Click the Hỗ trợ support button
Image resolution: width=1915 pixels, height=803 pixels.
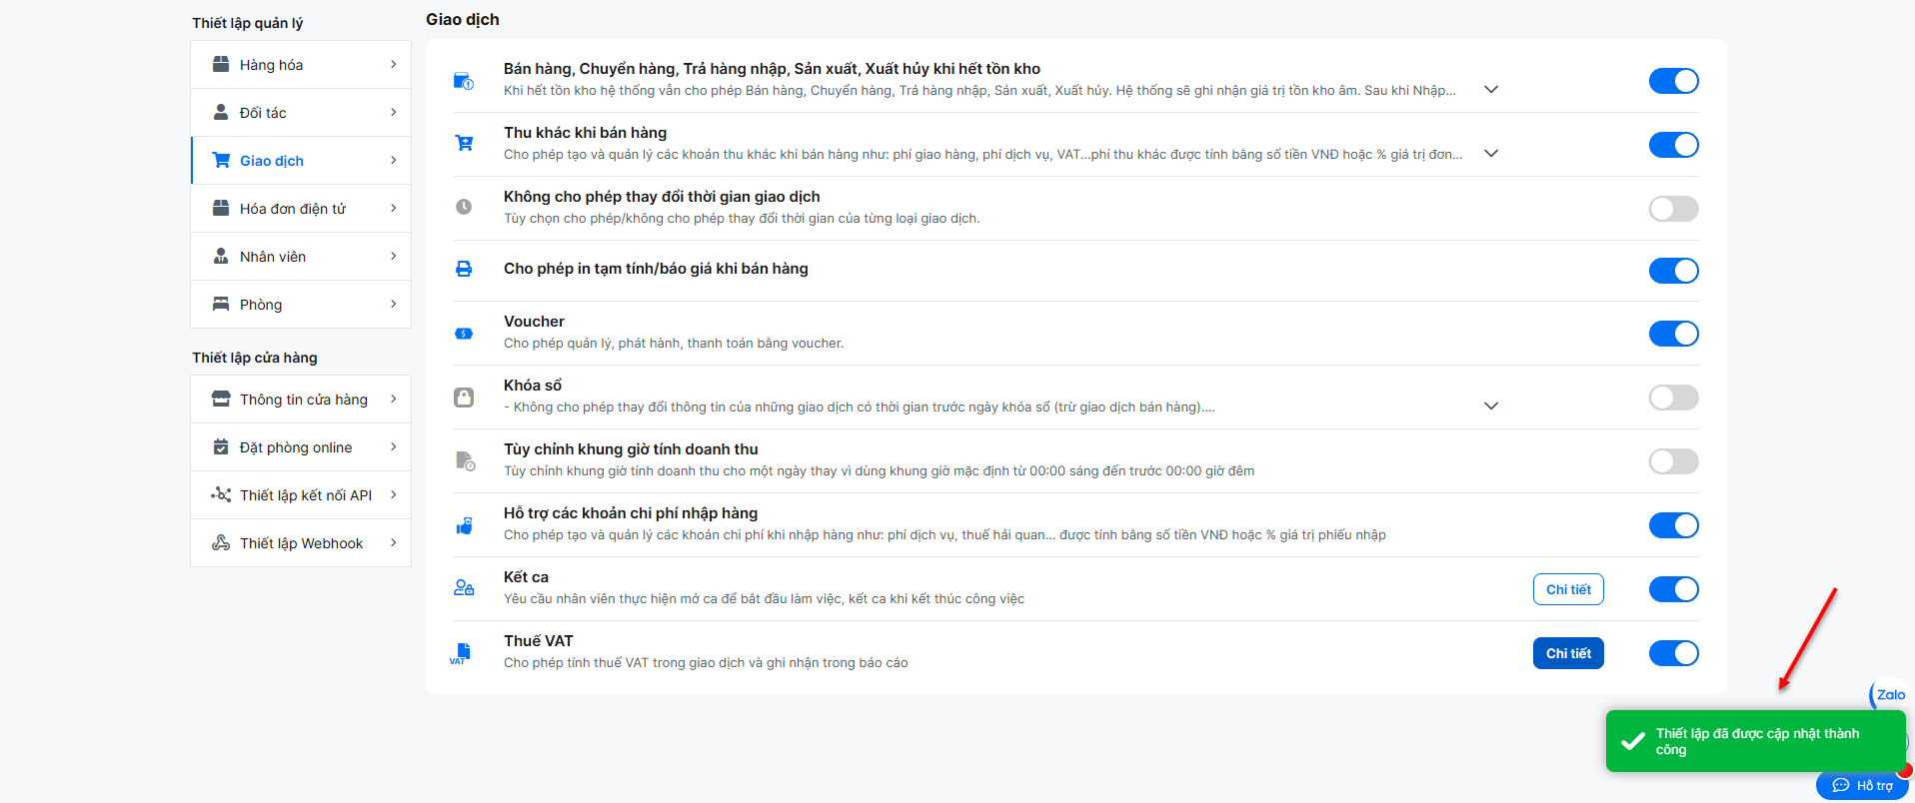tap(1862, 786)
